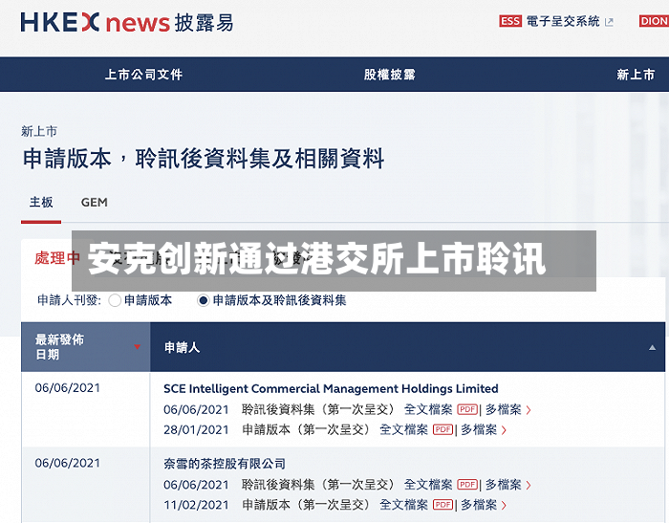Open the ESS electronic submission system link
669x523 pixels.
[x=563, y=21]
